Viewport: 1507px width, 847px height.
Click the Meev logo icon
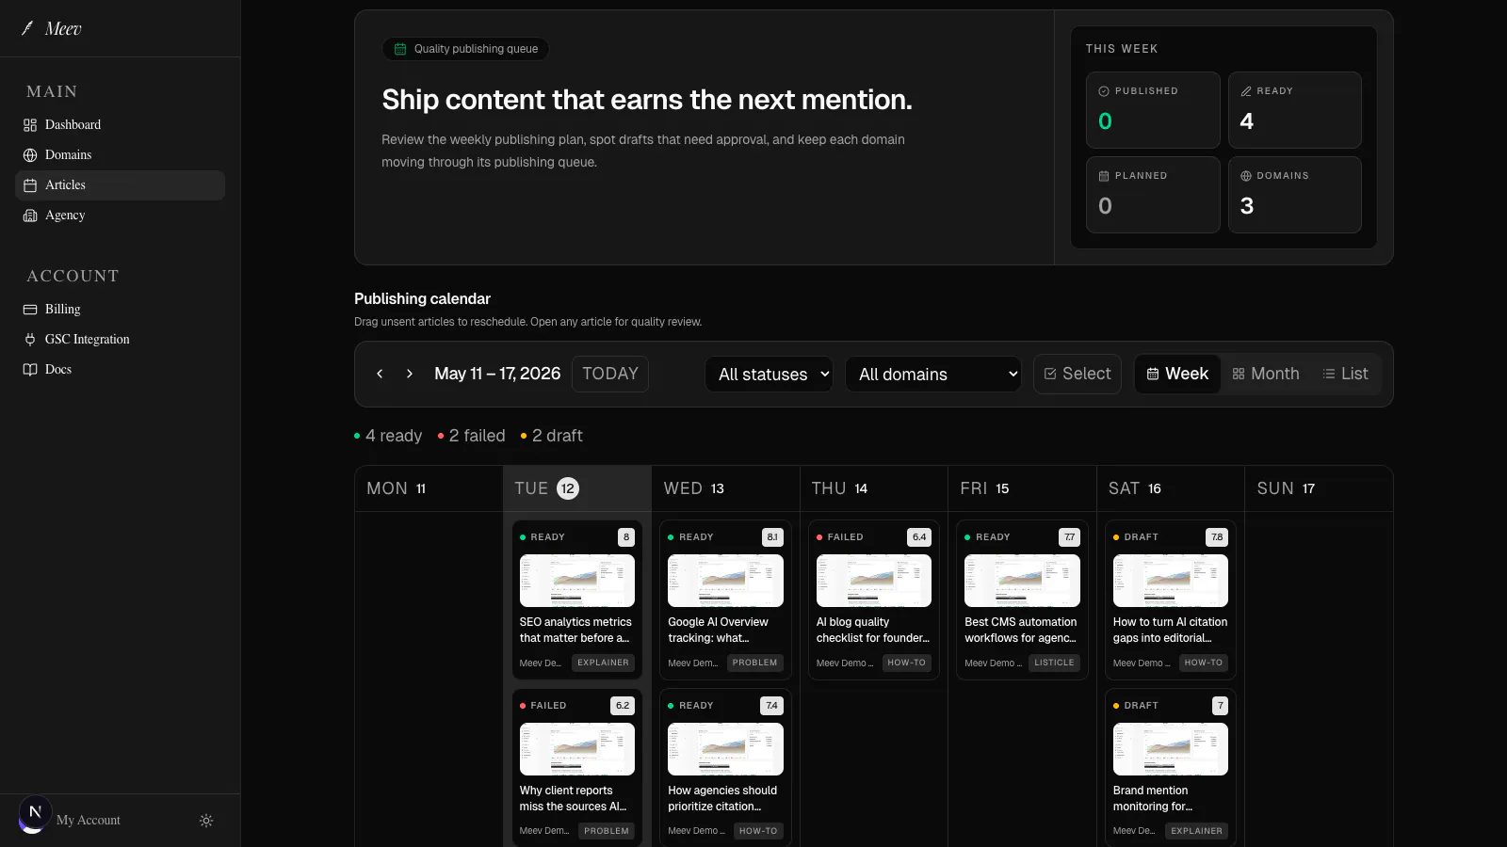pyautogui.click(x=27, y=28)
